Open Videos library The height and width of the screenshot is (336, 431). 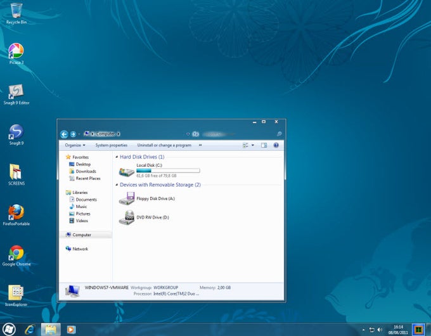coord(82,221)
